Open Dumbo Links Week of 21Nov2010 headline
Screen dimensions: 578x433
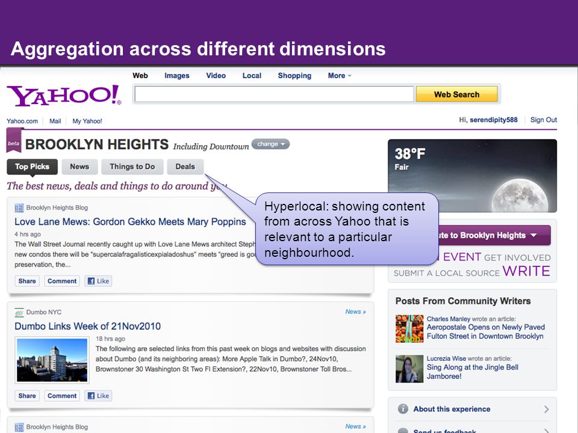[x=88, y=326]
